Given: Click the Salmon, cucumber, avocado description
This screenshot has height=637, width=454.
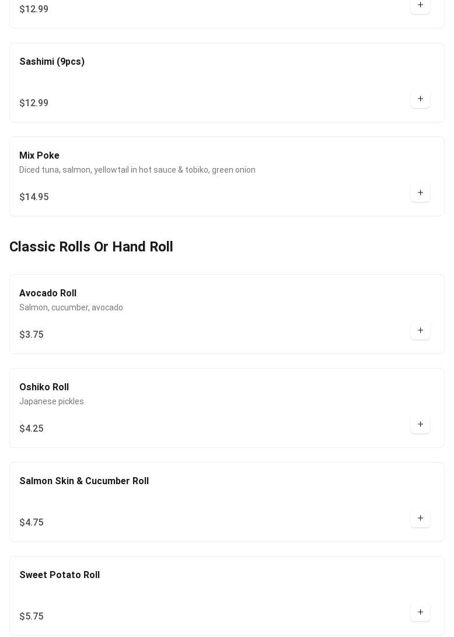Looking at the screenshot, I should tap(71, 307).
